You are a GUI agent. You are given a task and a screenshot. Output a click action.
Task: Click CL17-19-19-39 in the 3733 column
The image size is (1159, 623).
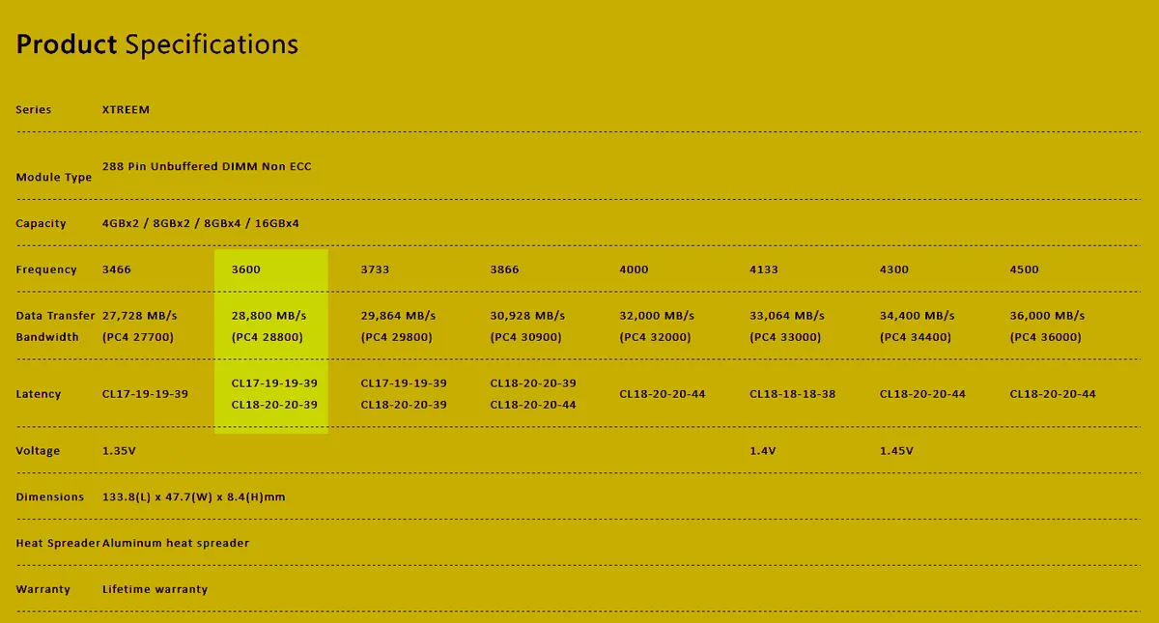[x=404, y=383]
